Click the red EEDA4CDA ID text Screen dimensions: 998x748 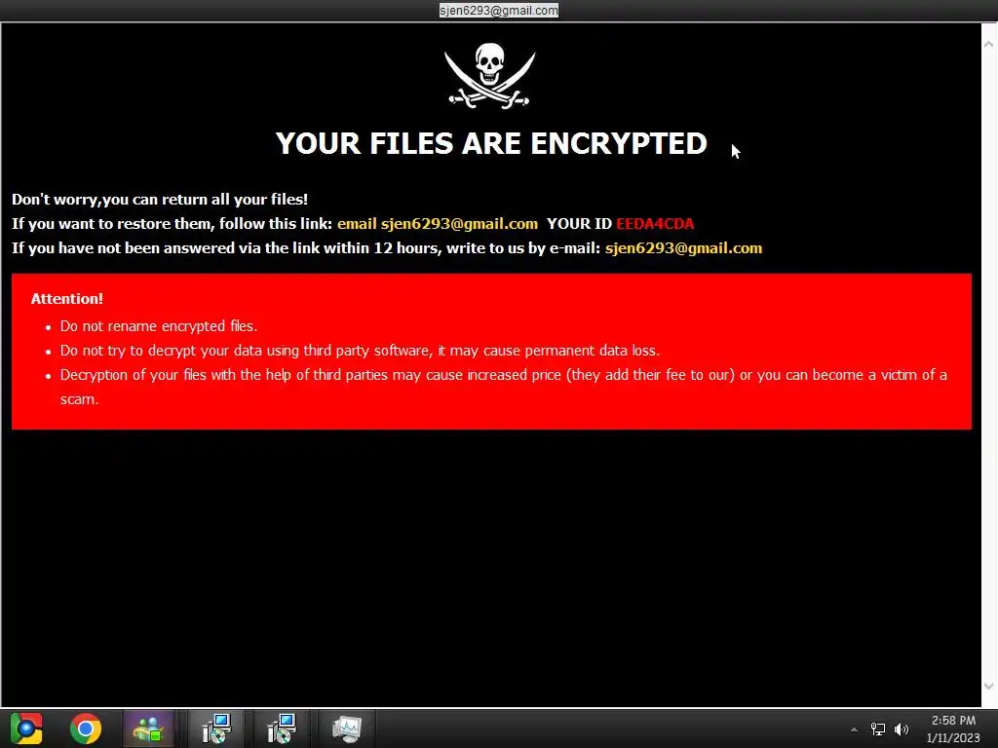click(x=655, y=224)
